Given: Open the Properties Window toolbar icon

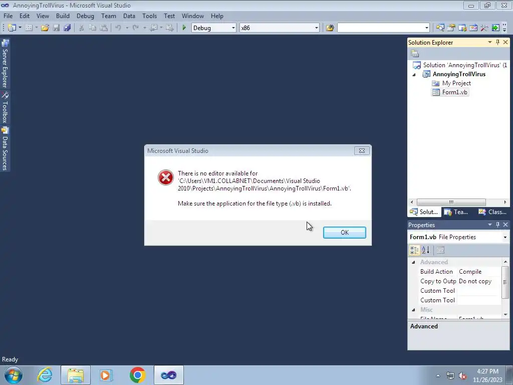Looking at the screenshot, I should coord(451,28).
